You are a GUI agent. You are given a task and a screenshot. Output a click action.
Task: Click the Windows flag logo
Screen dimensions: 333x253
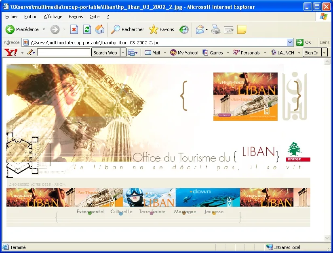coord(323,17)
